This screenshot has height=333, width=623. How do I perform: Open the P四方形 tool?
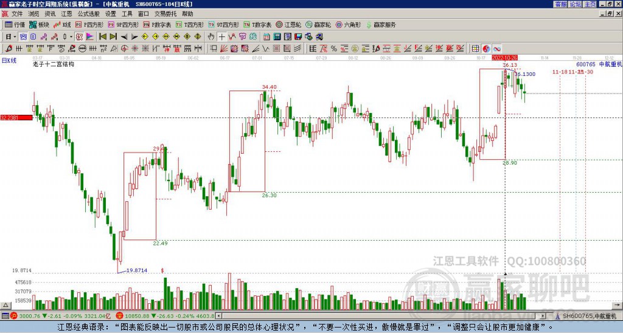(x=89, y=24)
